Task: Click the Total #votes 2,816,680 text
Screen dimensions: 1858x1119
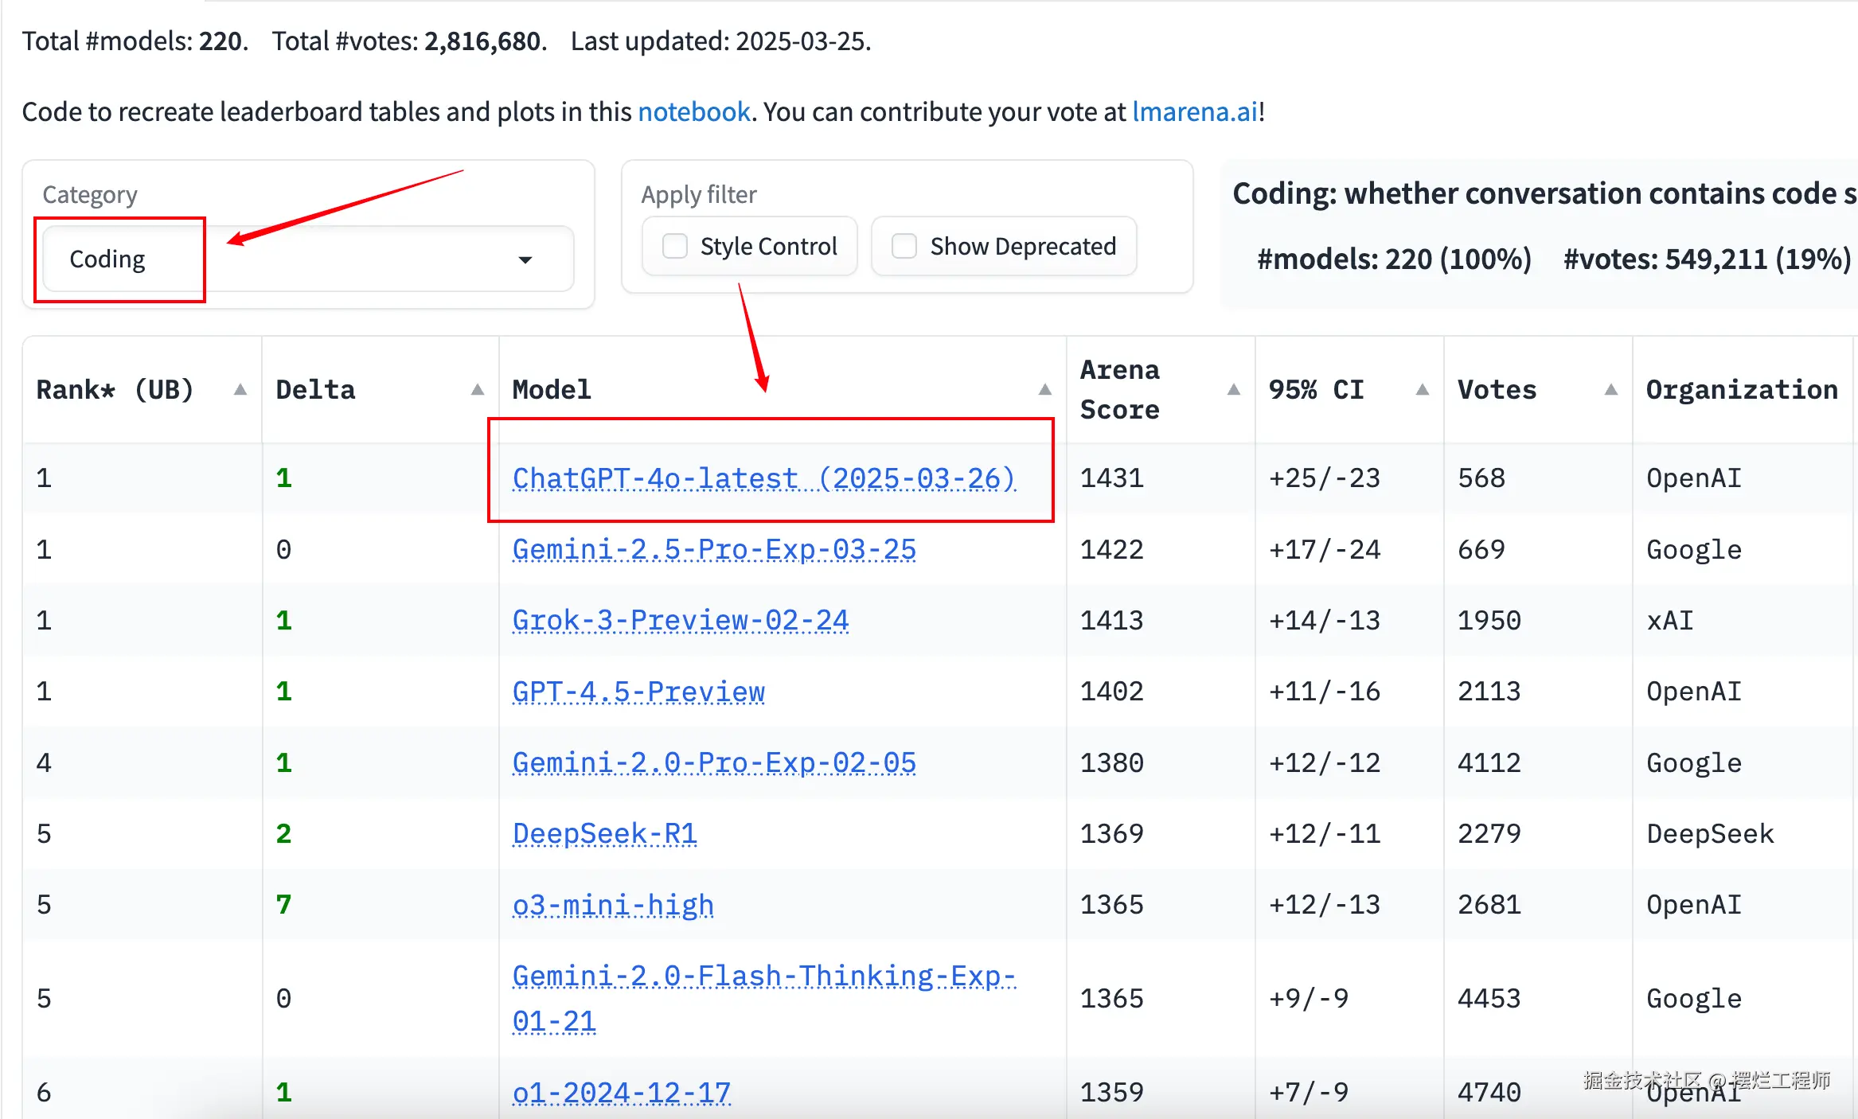Action: click(409, 41)
